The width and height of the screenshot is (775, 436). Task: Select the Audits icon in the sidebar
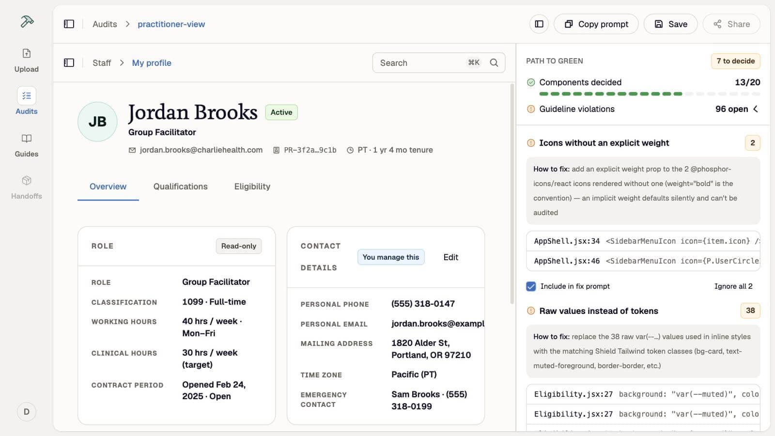click(x=26, y=96)
